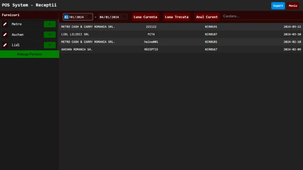Filter by Luna Curenta
This screenshot has width=303, height=170.
[145, 17]
